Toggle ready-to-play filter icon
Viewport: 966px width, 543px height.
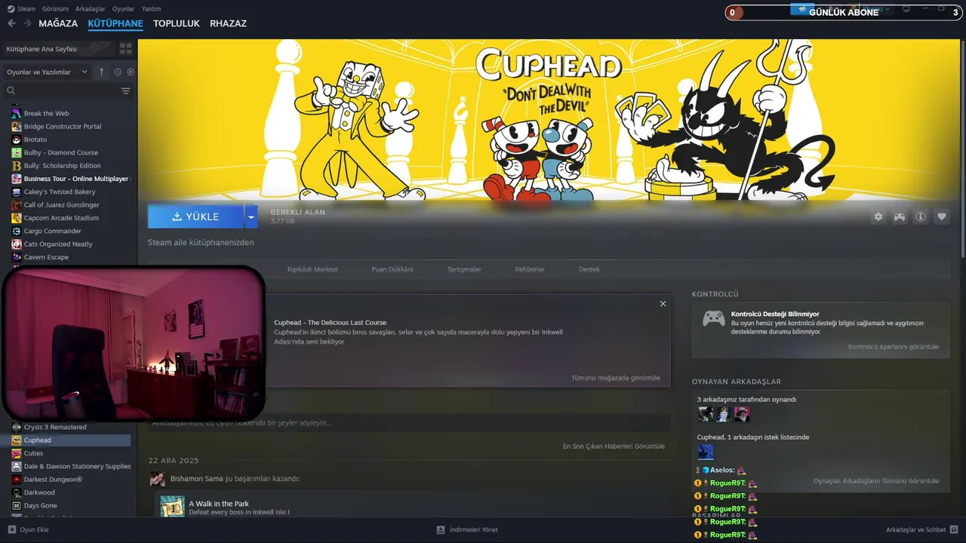pos(131,72)
